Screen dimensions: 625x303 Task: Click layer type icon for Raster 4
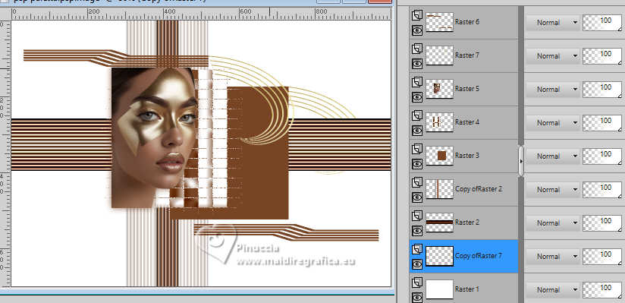pos(417,115)
